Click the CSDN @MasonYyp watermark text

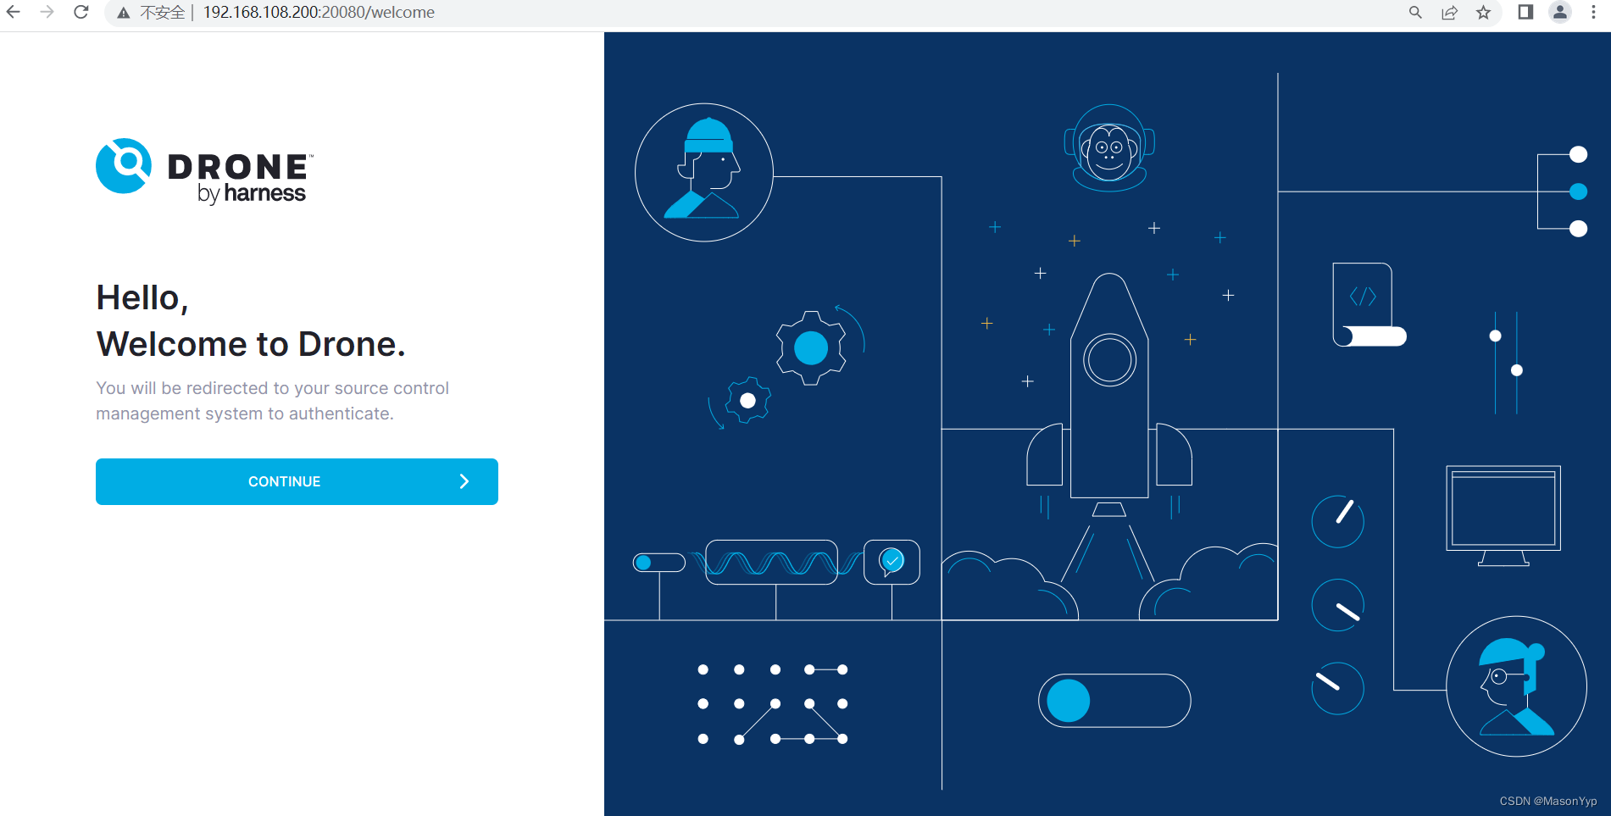1547,799
